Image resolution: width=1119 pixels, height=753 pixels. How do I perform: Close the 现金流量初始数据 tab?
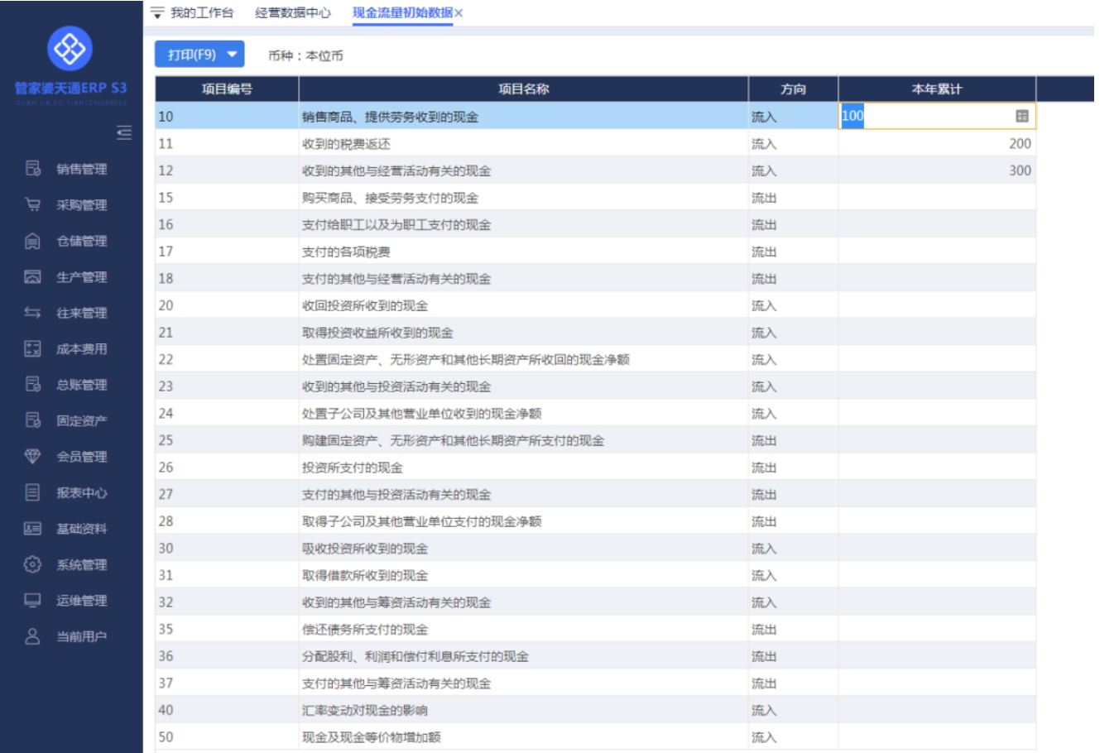click(x=459, y=13)
